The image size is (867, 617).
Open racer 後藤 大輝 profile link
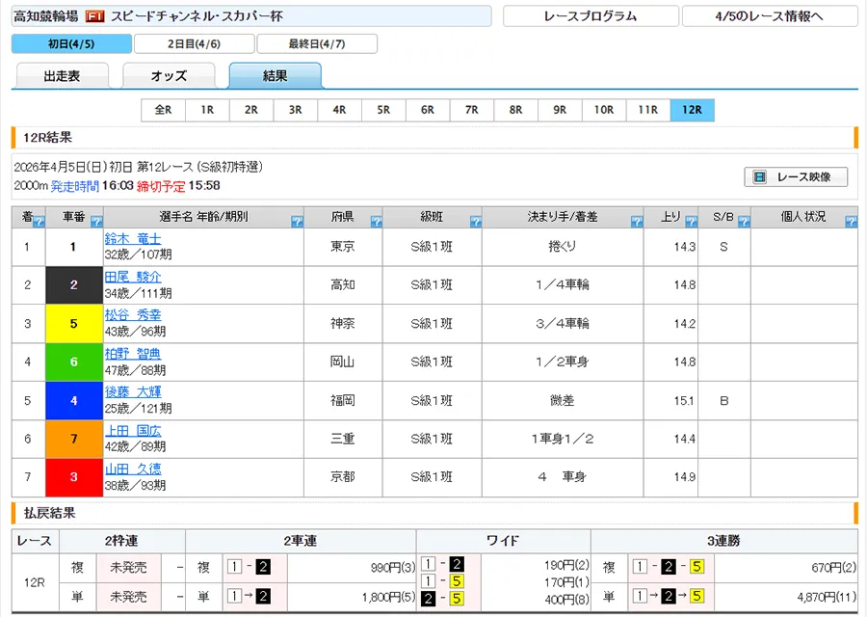click(133, 391)
